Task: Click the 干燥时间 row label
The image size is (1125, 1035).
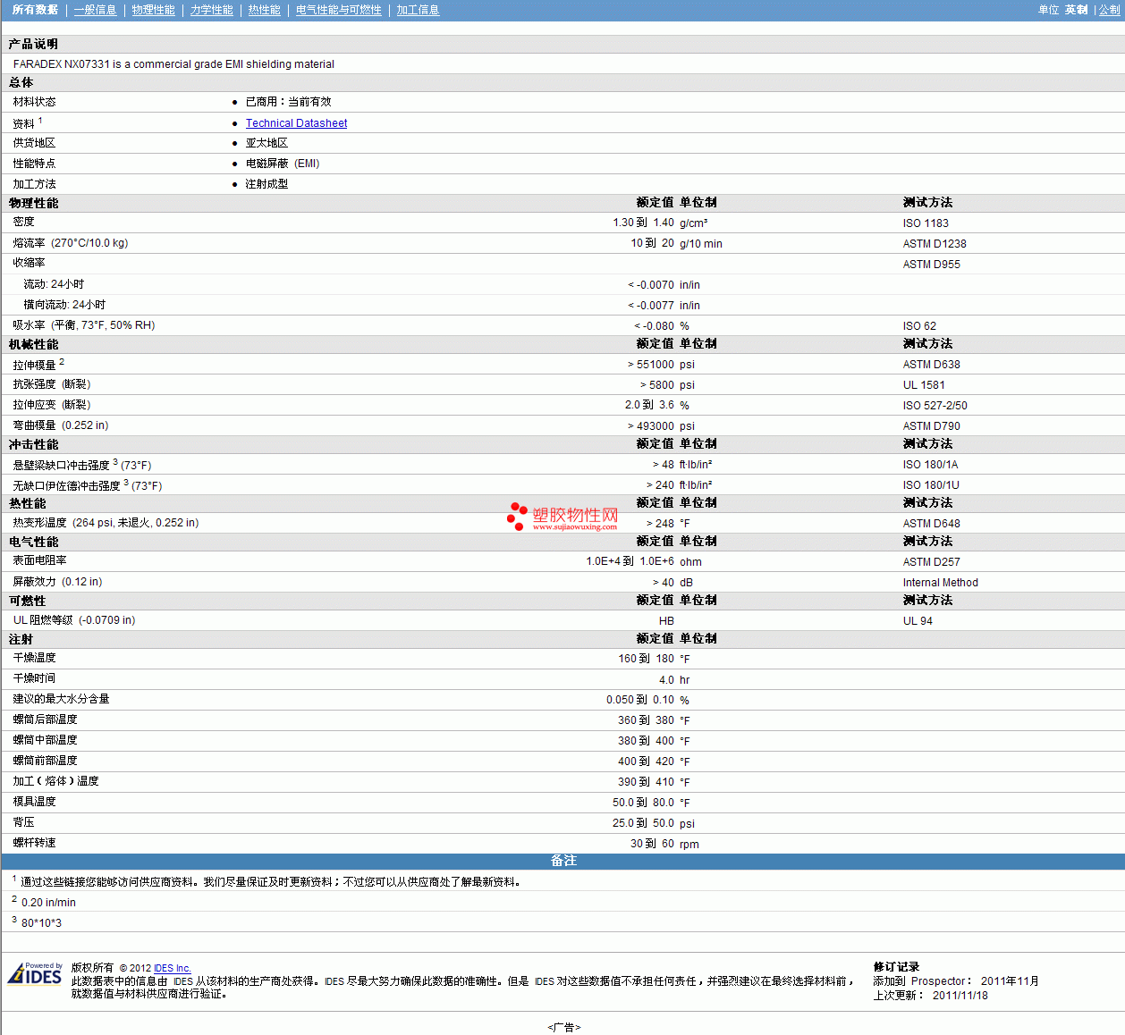Action: [x=34, y=678]
